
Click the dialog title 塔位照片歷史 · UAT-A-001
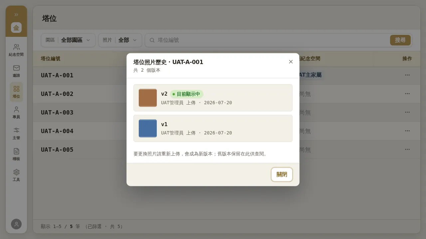coord(168,62)
